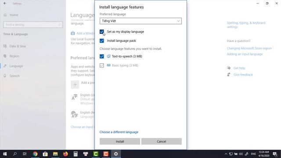Open the Action Center notifications icon
This screenshot has width=281, height=158.
tap(275, 154)
